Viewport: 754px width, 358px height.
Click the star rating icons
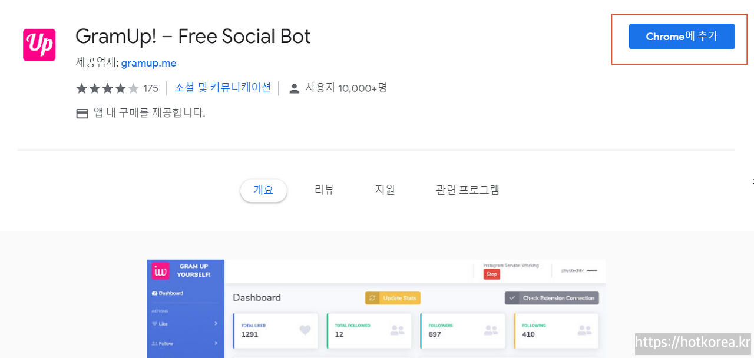click(107, 88)
